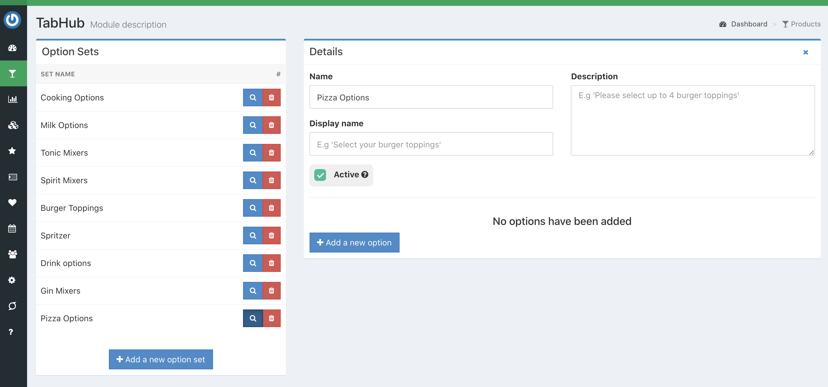Click the Active help tooltip icon

tap(365, 174)
